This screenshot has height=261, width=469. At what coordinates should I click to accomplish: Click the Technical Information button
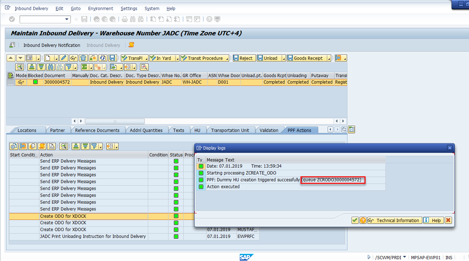point(395,220)
